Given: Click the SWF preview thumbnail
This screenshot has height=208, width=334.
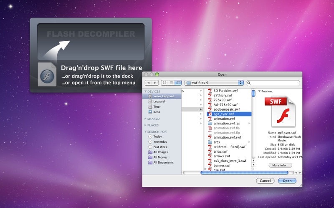Looking at the screenshot, I should (x=280, y=111).
